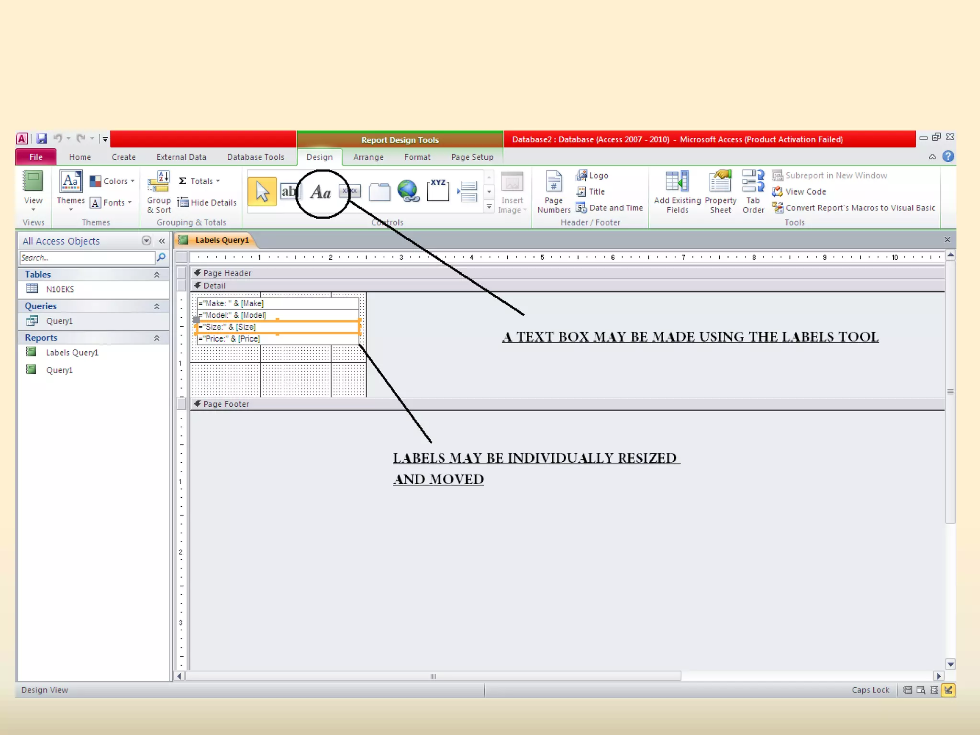980x735 pixels.
Task: Switch to Design View status bar button
Action: click(948, 690)
